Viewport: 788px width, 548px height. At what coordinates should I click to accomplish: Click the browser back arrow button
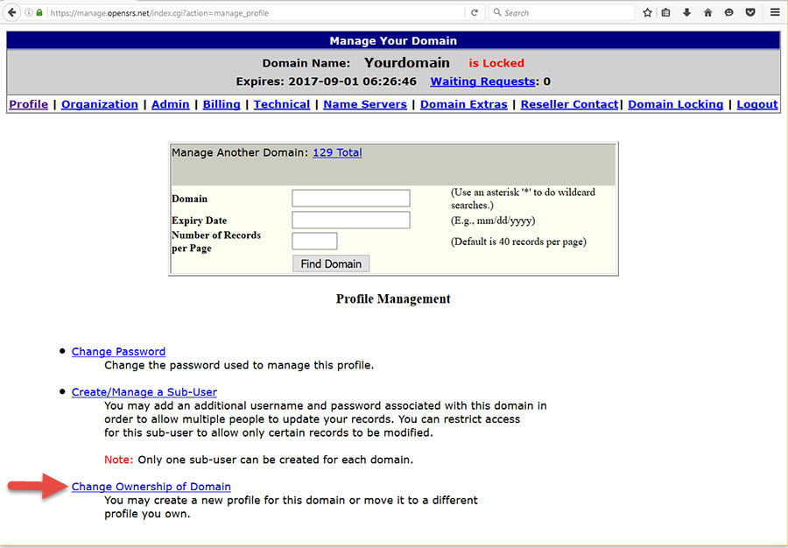pyautogui.click(x=12, y=13)
